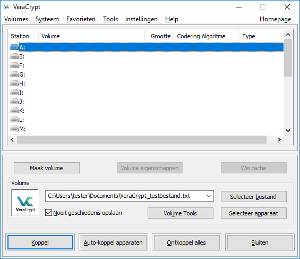Click the drive list scroll-up arrow
The image size is (300, 259).
(288, 35)
